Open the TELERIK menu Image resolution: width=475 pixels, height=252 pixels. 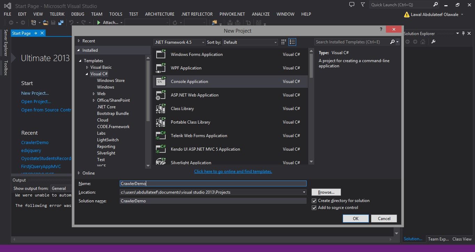(x=57, y=14)
